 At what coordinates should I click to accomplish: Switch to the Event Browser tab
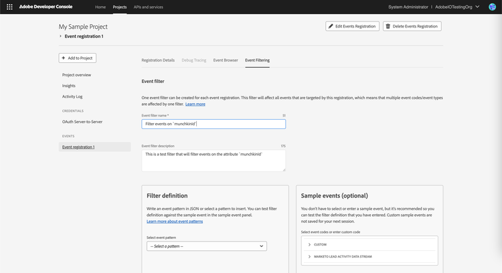coord(226,60)
